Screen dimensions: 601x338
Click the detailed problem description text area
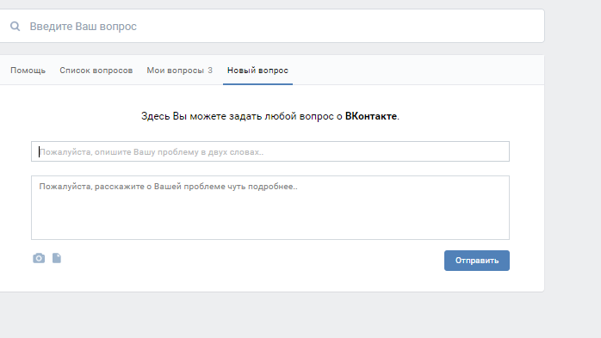270,208
